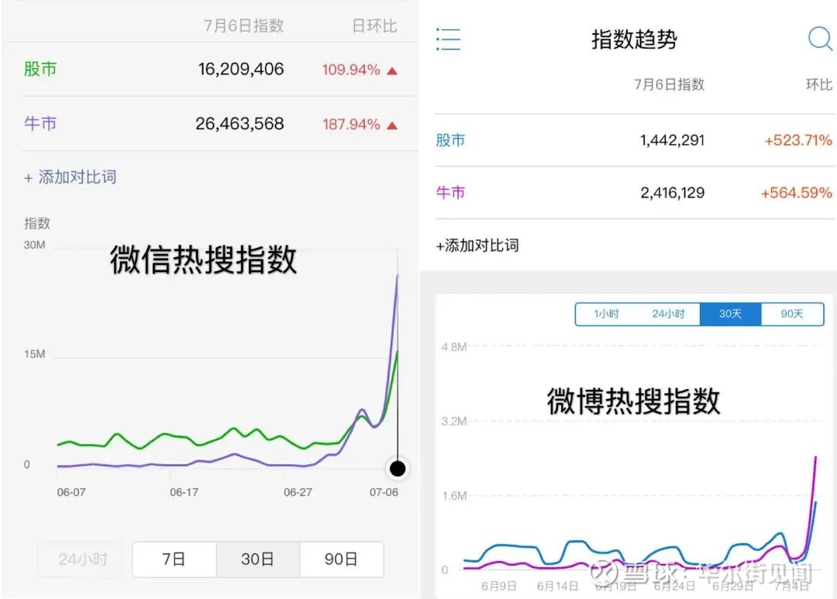Click 7月6日指数 header in WeChat panel
837x599 pixels.
244,26
